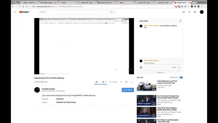Click the YouTube search box
This screenshot has height=123, width=218.
click(74, 12)
